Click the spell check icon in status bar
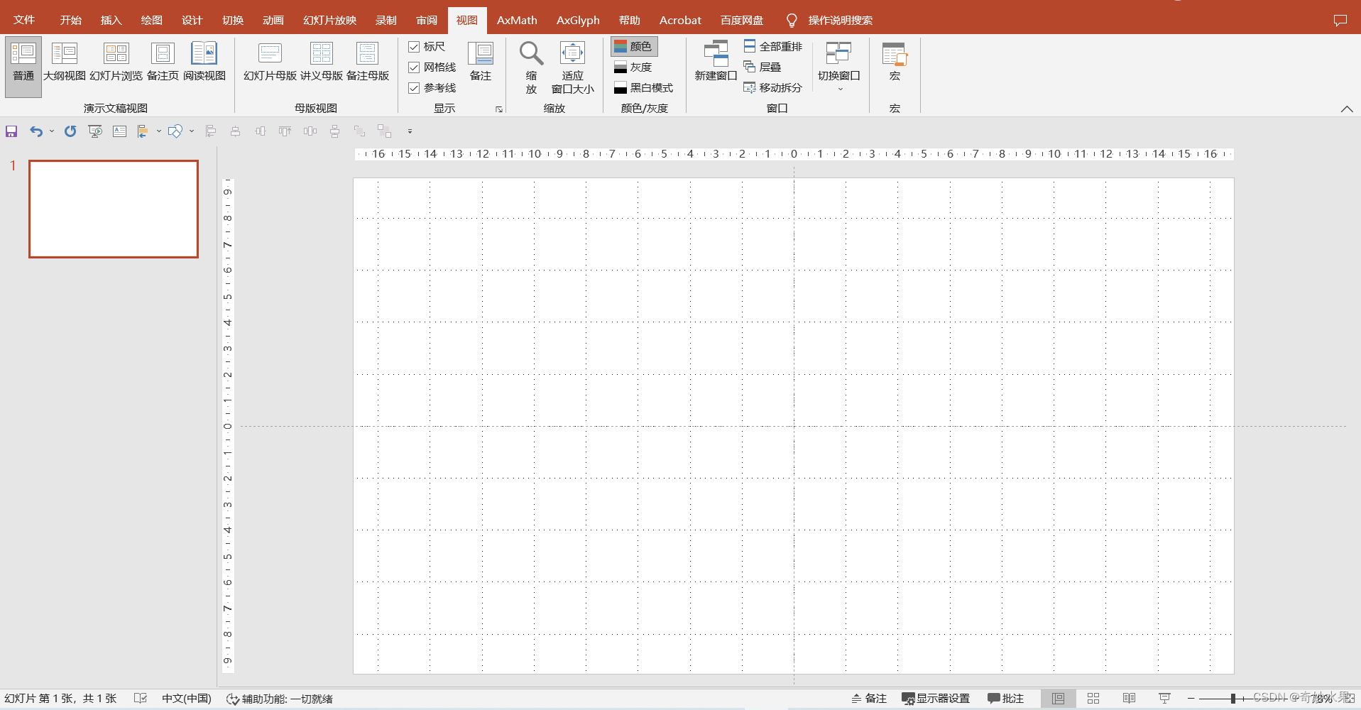Screen dimensions: 1361x710 pyautogui.click(x=141, y=699)
